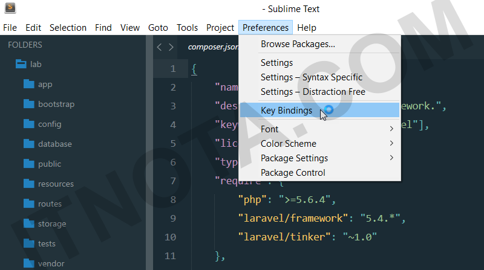Image resolution: width=484 pixels, height=270 pixels.
Task: Expand the routes folder in sidebar
Action: point(50,204)
